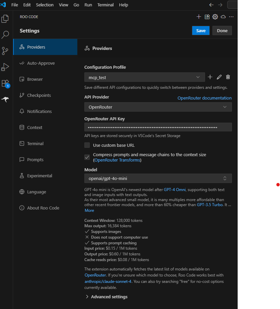Open Configuration Profile mcp_test dropdown

click(145, 77)
